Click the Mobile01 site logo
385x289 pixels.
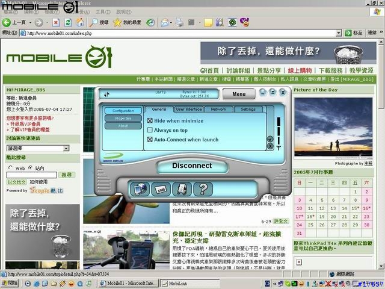pos(59,57)
